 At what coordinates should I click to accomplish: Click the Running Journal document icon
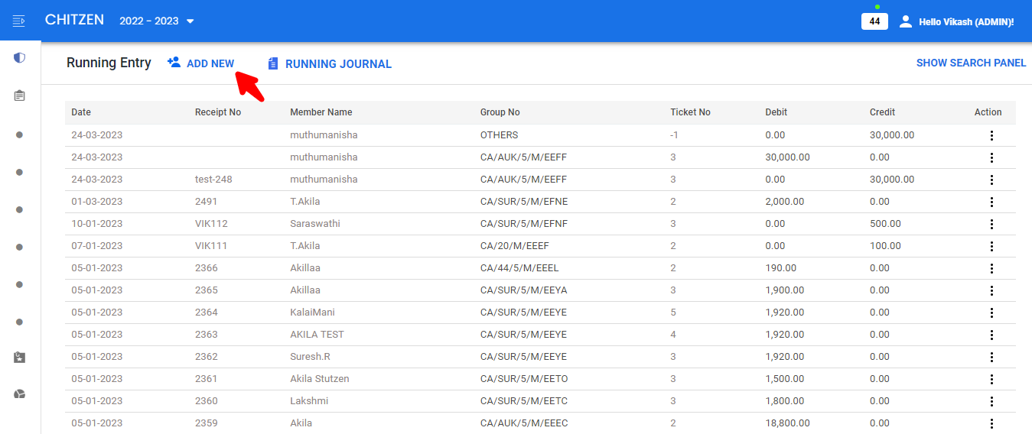coord(273,64)
